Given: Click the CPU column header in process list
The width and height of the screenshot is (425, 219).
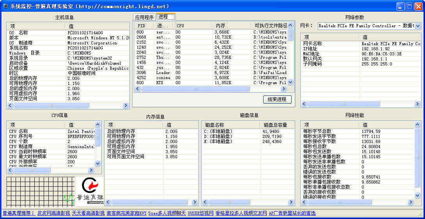Looking at the screenshot, I should (x=193, y=26).
